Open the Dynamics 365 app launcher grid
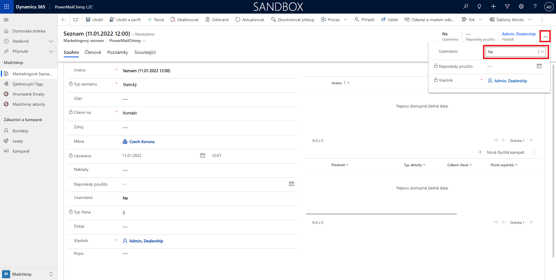 [x=6, y=7]
